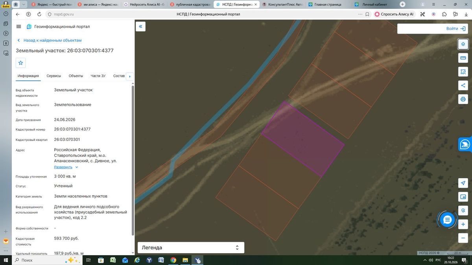Zoom in on the map
The height and width of the screenshot is (265, 472).
[x=463, y=225]
